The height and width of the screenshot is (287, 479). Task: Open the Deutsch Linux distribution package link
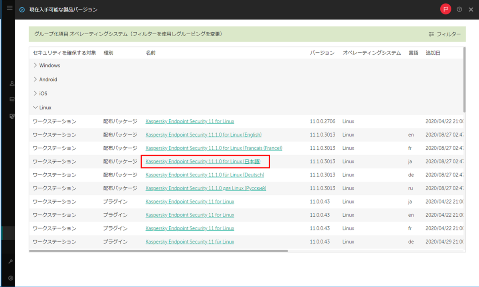pyautogui.click(x=204, y=174)
